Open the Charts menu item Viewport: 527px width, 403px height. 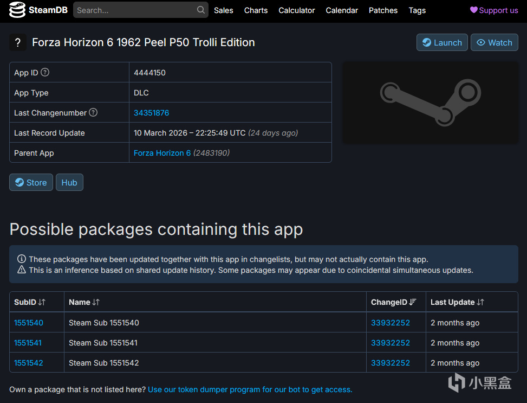tap(256, 10)
